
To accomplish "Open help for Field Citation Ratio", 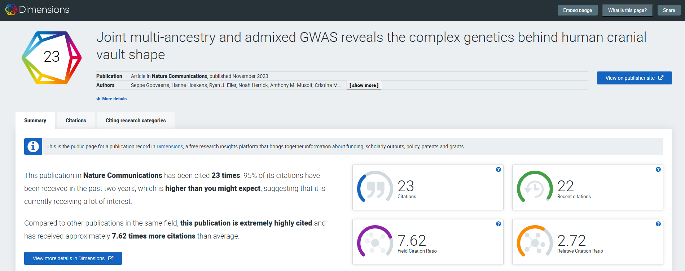I will coord(498,224).
